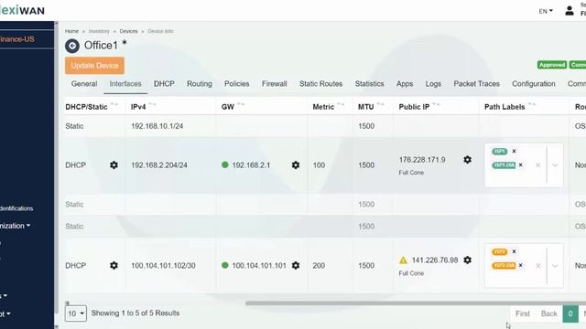
Task: Sort by the MTU column arrows
Action: [381, 104]
